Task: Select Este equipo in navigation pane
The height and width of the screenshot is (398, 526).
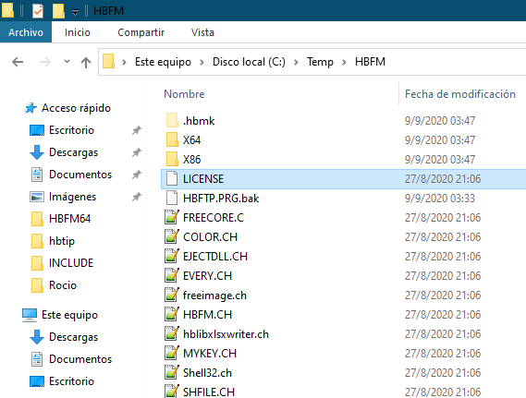Action: click(x=69, y=315)
